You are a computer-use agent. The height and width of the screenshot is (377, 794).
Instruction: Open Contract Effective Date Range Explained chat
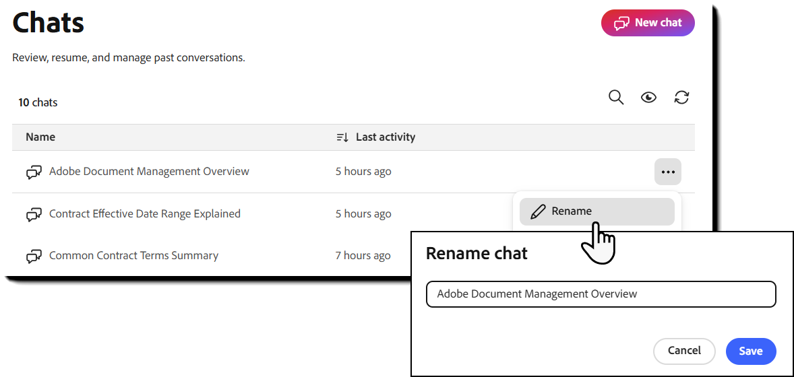click(145, 213)
